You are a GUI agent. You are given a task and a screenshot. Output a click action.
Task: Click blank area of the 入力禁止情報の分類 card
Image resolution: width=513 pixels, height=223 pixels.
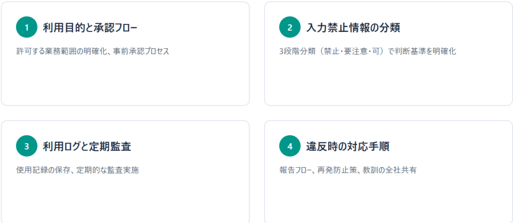click(x=388, y=82)
